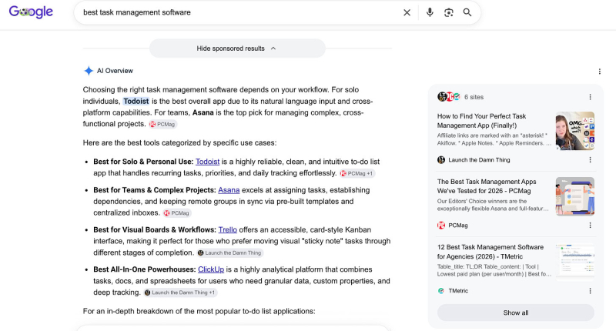Click inside the search input field
The width and height of the screenshot is (616, 331).
[239, 12]
